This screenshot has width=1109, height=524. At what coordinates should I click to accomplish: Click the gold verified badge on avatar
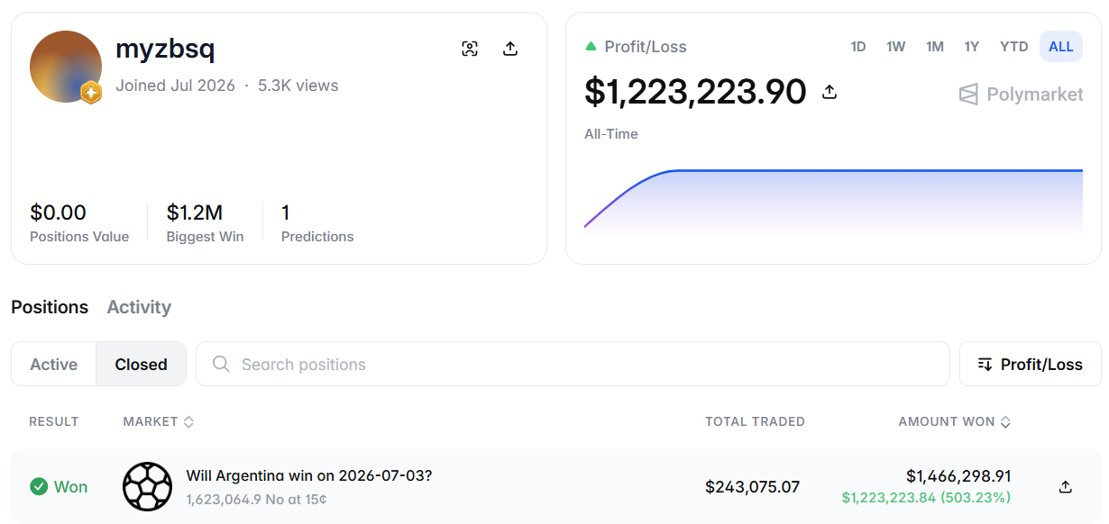click(90, 93)
